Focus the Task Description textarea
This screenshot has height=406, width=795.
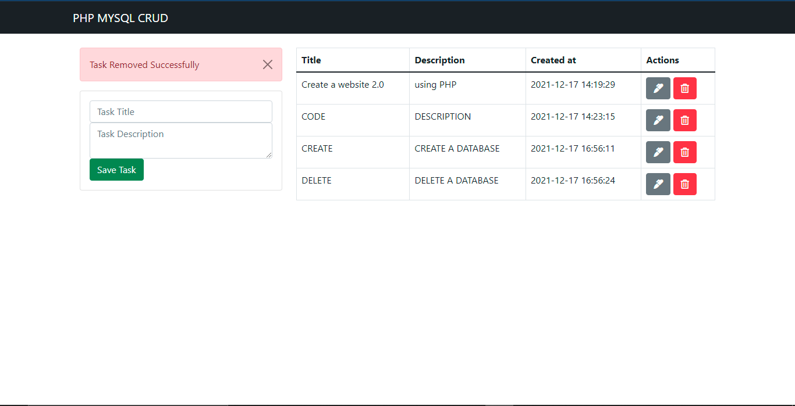point(181,141)
